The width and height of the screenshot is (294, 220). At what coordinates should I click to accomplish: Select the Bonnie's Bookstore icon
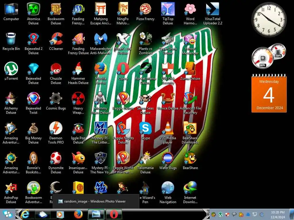[33, 163]
